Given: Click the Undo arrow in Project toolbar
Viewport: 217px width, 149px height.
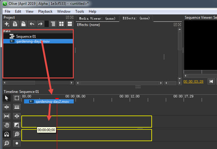Looking at the screenshot, I should 32,24.
